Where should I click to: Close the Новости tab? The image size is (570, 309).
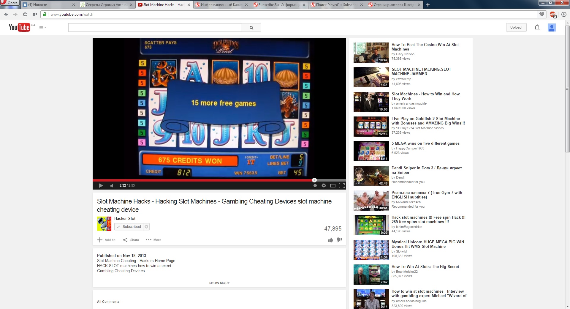click(74, 5)
